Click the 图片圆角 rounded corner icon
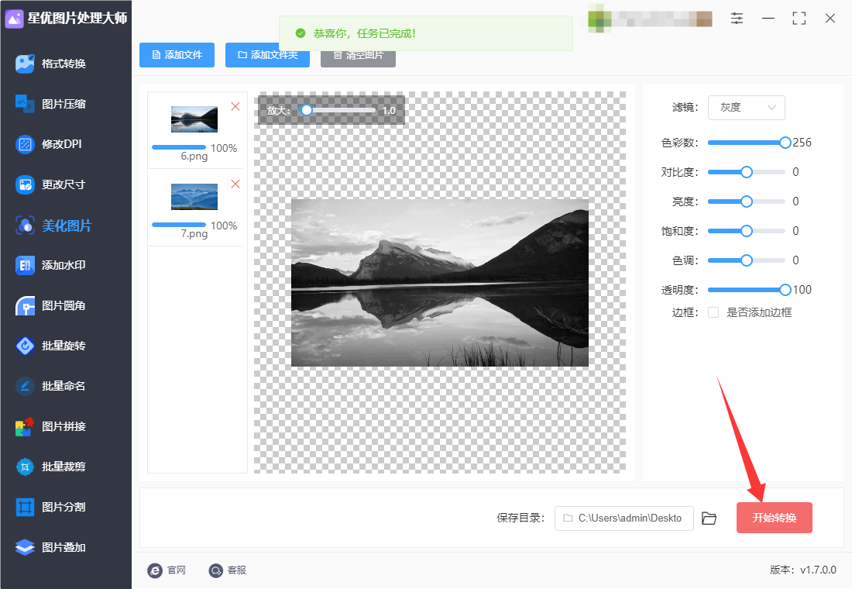This screenshot has width=852, height=589. [x=25, y=305]
